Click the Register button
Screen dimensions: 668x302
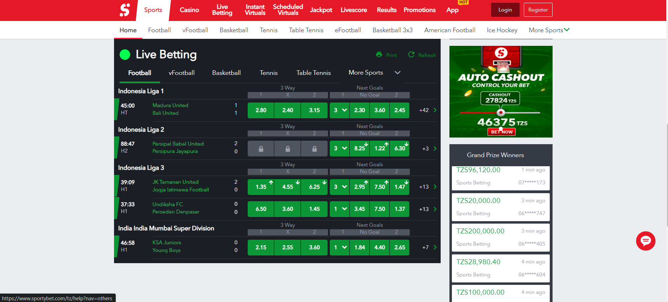[x=538, y=10]
